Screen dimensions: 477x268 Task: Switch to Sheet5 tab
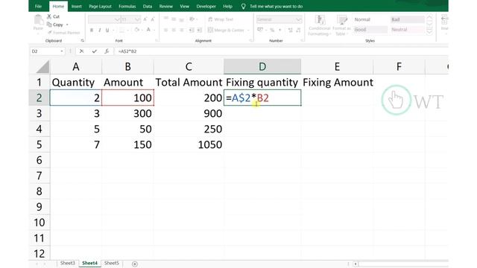[112, 263]
